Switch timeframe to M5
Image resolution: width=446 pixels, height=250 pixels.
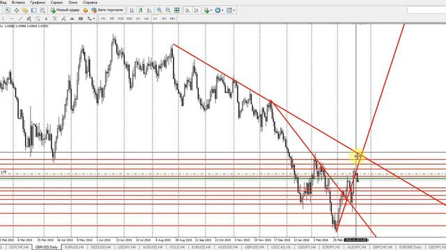(111, 19)
